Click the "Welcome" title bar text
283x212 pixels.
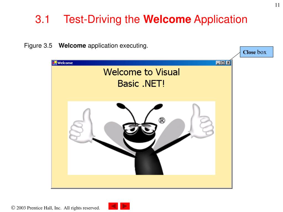(65, 63)
